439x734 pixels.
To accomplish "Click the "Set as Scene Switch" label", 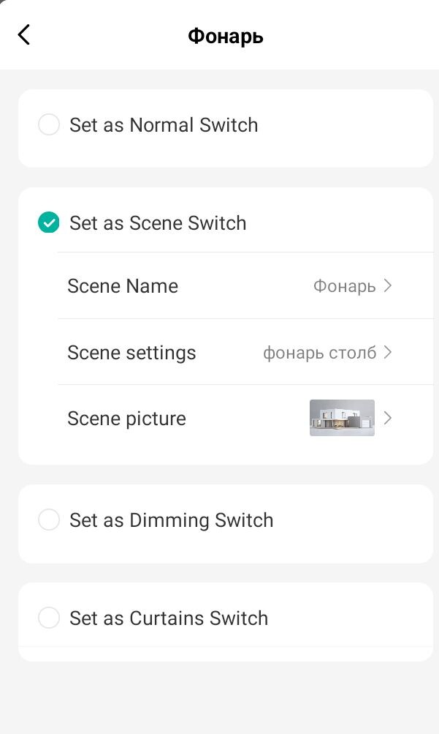I will (158, 223).
